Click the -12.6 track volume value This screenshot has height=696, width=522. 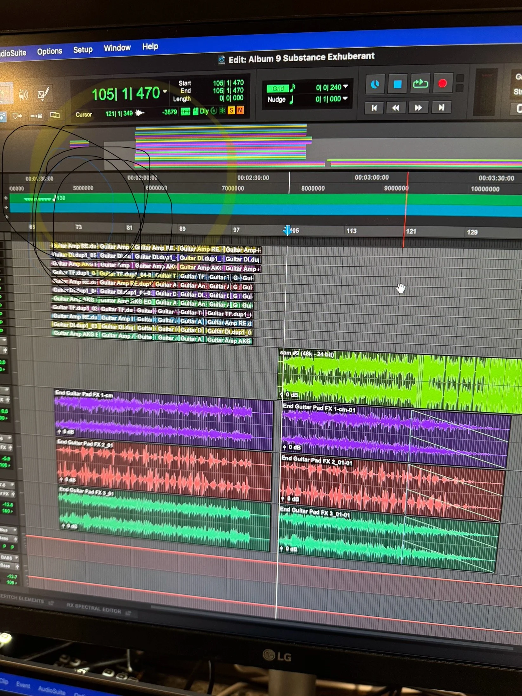(x=7, y=504)
